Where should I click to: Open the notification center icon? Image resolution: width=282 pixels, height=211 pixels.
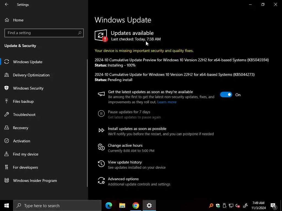tap(273, 206)
